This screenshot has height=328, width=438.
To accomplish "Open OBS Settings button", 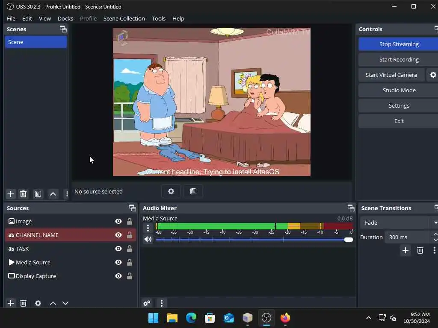I will click(x=399, y=105).
